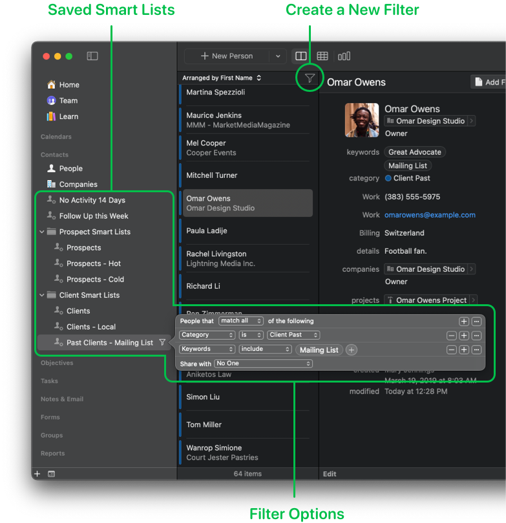This screenshot has height=523, width=506.
Task: Select the Prospects - Cold smart list
Action: coord(89,279)
